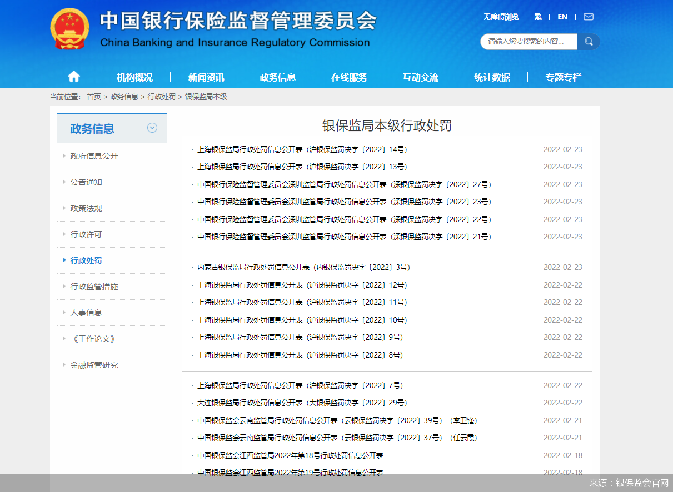Open 内蒙古银保监局 penalty notice 3号
Screen dimensions: 673x492
tap(304, 267)
